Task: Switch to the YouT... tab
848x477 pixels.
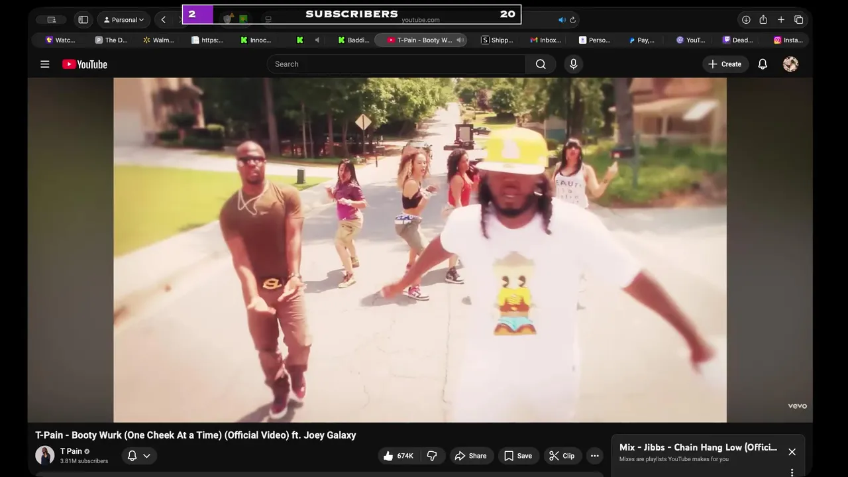Action: (690, 40)
